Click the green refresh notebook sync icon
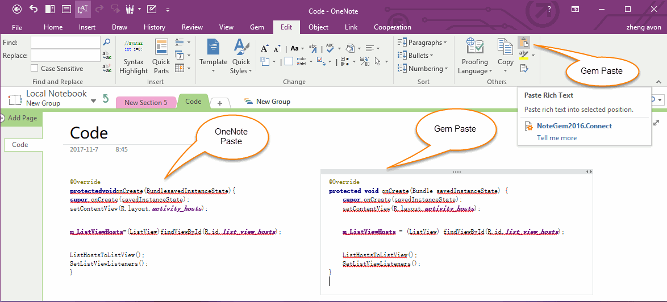Image resolution: width=667 pixels, height=302 pixels. tap(106, 99)
